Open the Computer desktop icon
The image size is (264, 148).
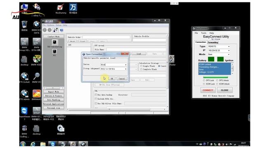24,8
